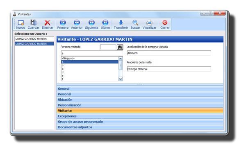
Task: Click the person list scroll up arrow
Action: pos(121,59)
